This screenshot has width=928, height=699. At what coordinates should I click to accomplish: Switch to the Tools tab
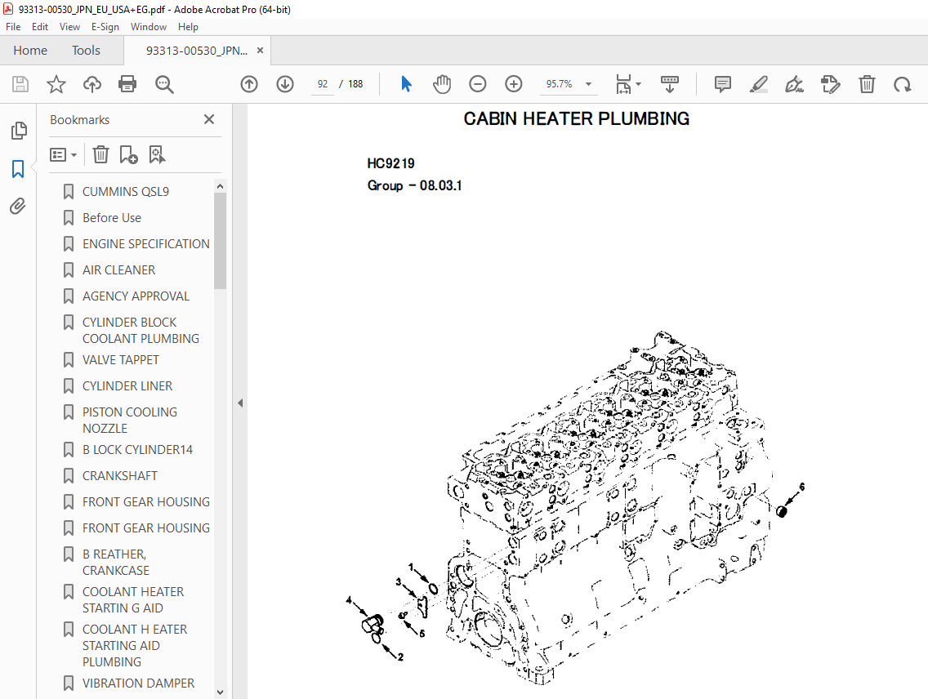coord(86,51)
